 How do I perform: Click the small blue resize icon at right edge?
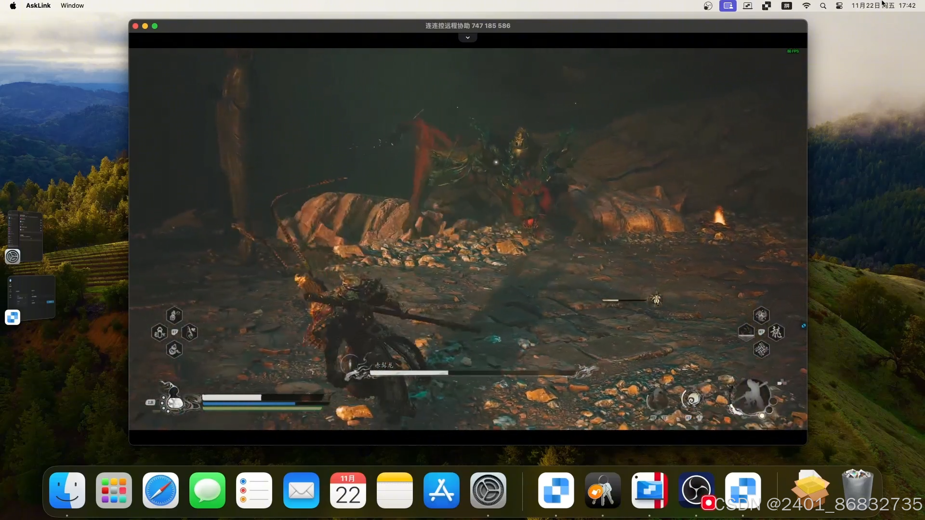tap(804, 326)
